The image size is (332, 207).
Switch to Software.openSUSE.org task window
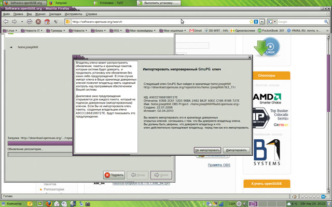tap(25, 3)
